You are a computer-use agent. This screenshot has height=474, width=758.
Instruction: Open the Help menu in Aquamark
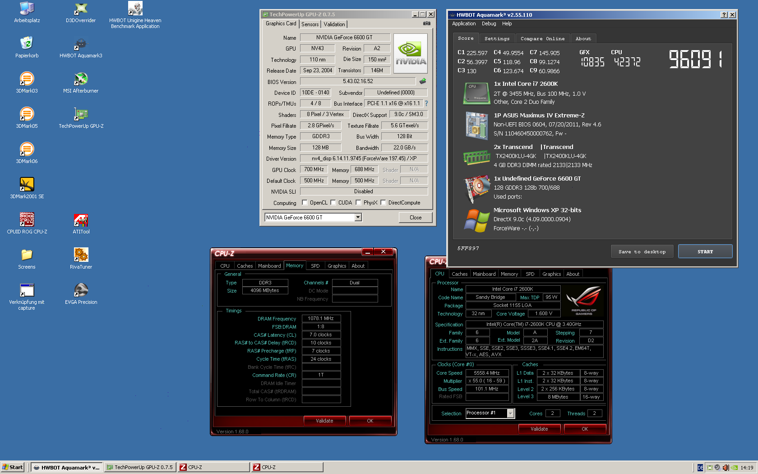coord(507,24)
